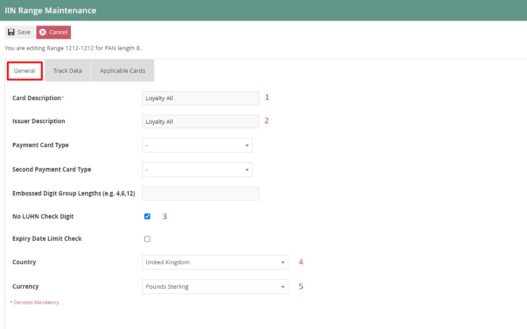Screen dimensions: 527x329
Task: Open the Country dropdown showing United Kingdom
Action: coord(283,262)
